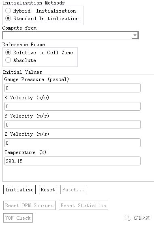Open the Patch... dialog button
The image size is (154, 225).
[x=74, y=190]
